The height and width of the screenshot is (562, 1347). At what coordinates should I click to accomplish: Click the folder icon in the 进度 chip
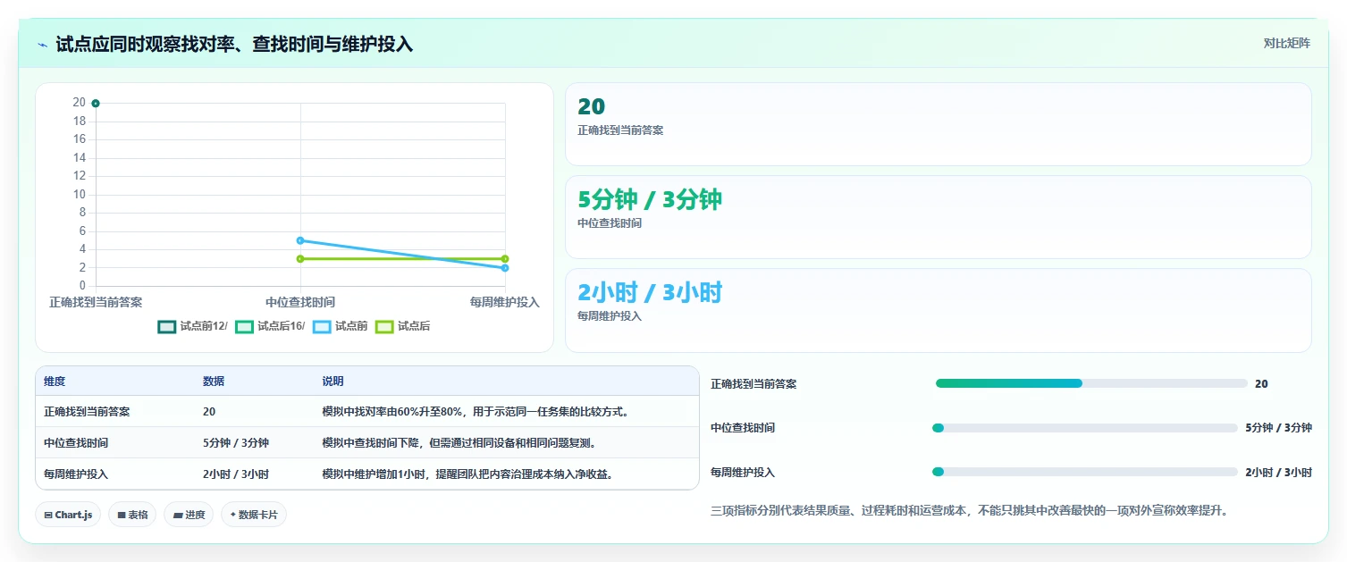pos(178,516)
